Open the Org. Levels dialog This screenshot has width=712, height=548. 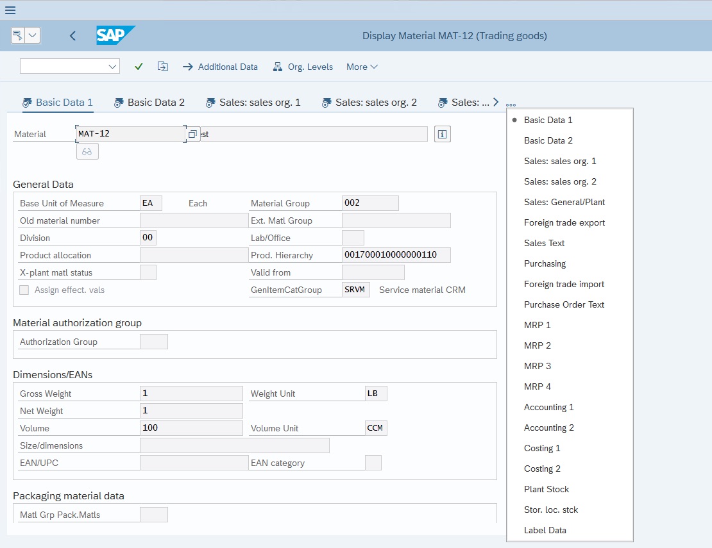[x=303, y=66]
